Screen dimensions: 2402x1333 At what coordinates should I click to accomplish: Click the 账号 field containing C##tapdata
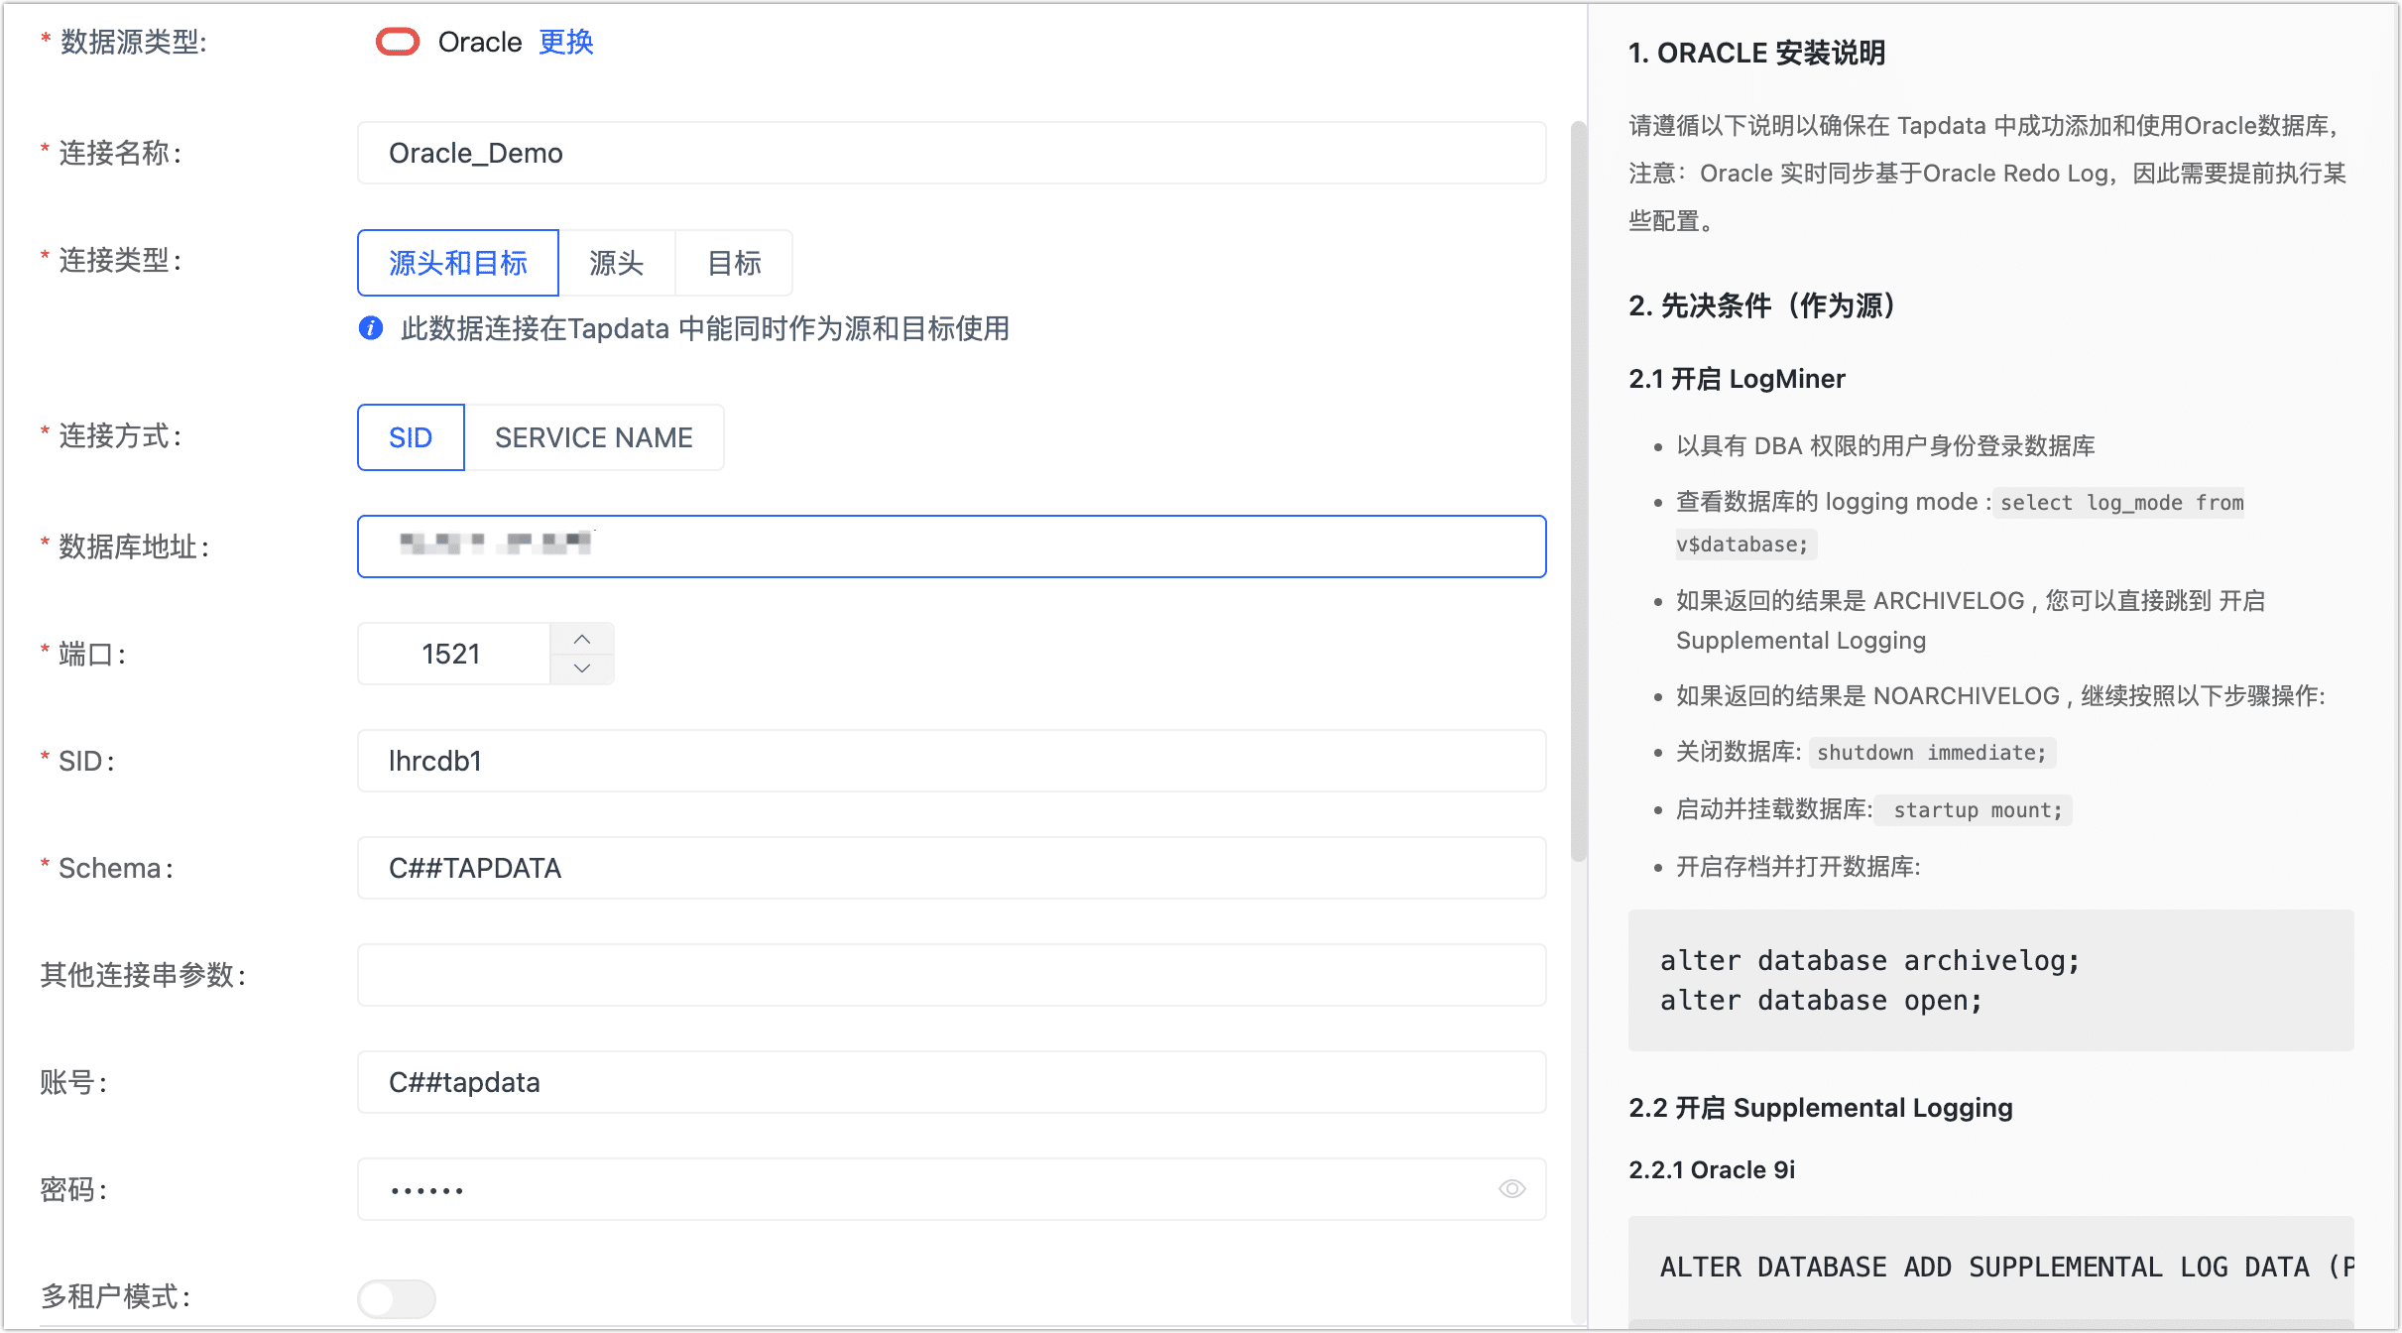(x=952, y=1082)
